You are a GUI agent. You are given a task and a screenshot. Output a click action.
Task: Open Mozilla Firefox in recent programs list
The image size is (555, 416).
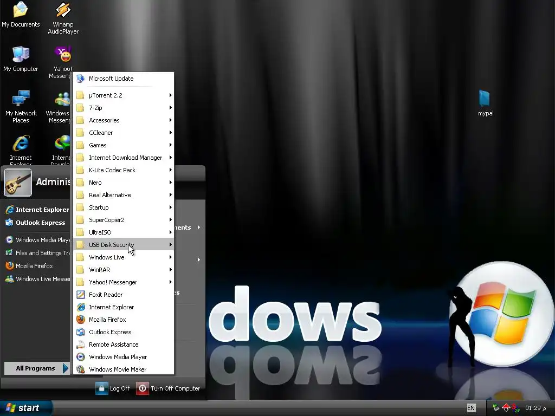click(x=29, y=266)
